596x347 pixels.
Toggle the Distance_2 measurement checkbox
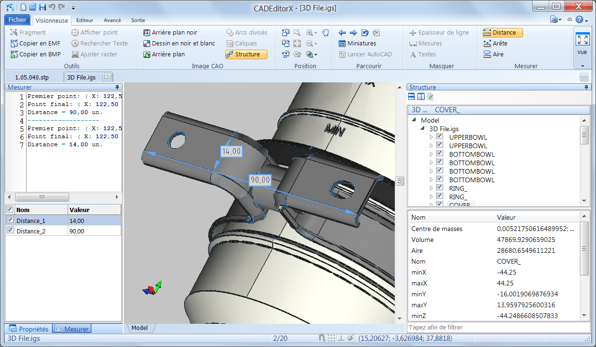pyautogui.click(x=10, y=231)
